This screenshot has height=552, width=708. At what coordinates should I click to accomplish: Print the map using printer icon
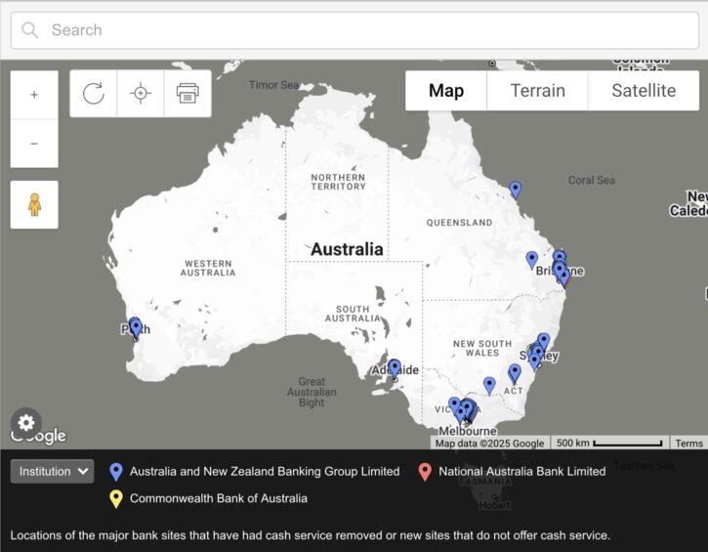(187, 94)
